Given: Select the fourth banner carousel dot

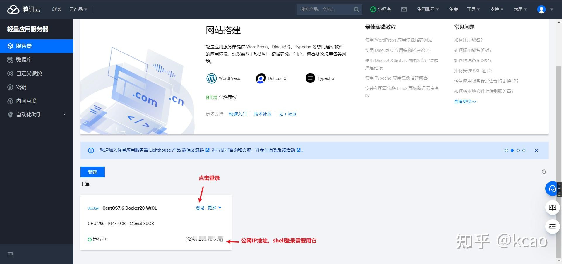Looking at the screenshot, I should click(x=524, y=150).
